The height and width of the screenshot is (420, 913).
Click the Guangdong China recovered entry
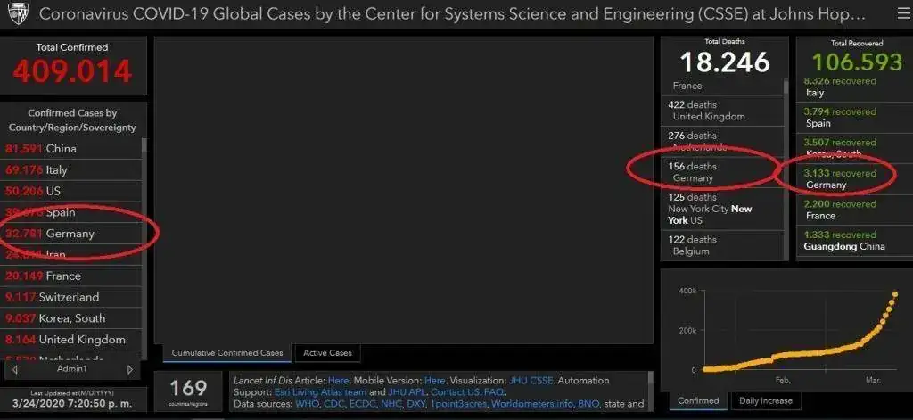point(843,240)
